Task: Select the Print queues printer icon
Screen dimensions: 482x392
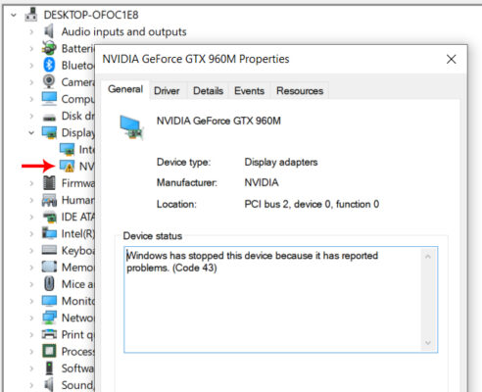Action: click(x=49, y=334)
